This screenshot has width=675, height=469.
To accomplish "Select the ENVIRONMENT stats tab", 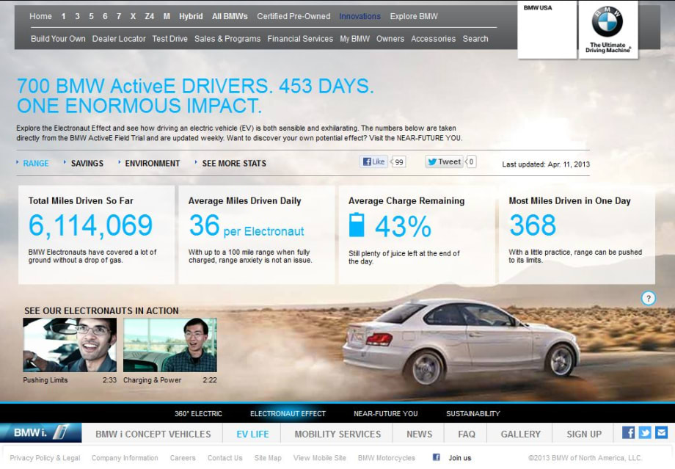I will (153, 163).
